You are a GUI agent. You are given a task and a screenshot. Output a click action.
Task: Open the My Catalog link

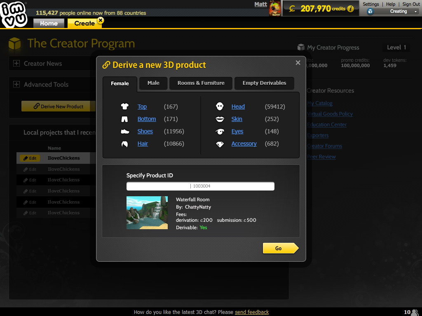[x=320, y=103]
